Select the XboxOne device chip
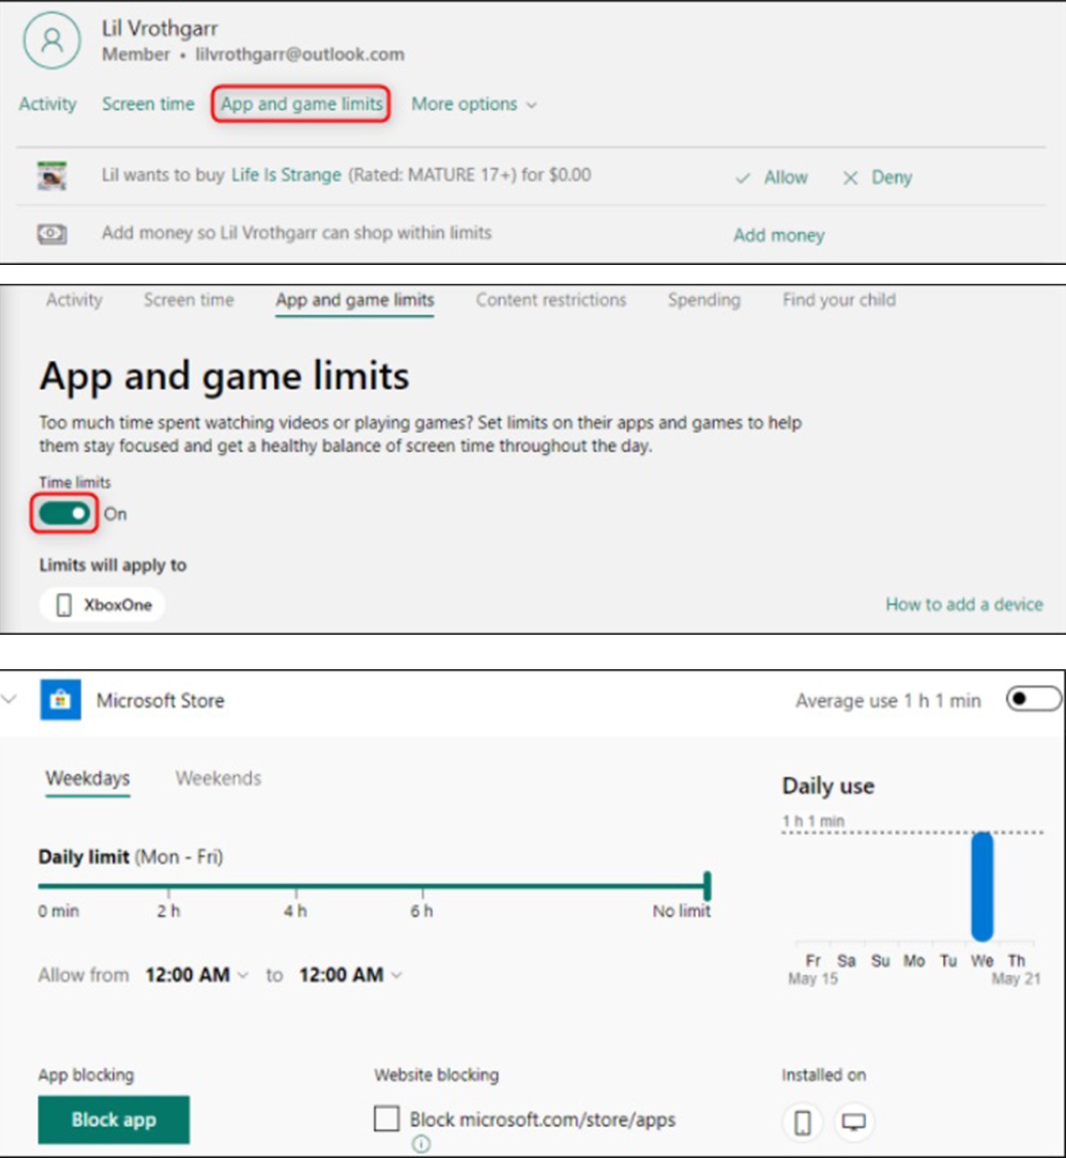 pyautogui.click(x=102, y=605)
